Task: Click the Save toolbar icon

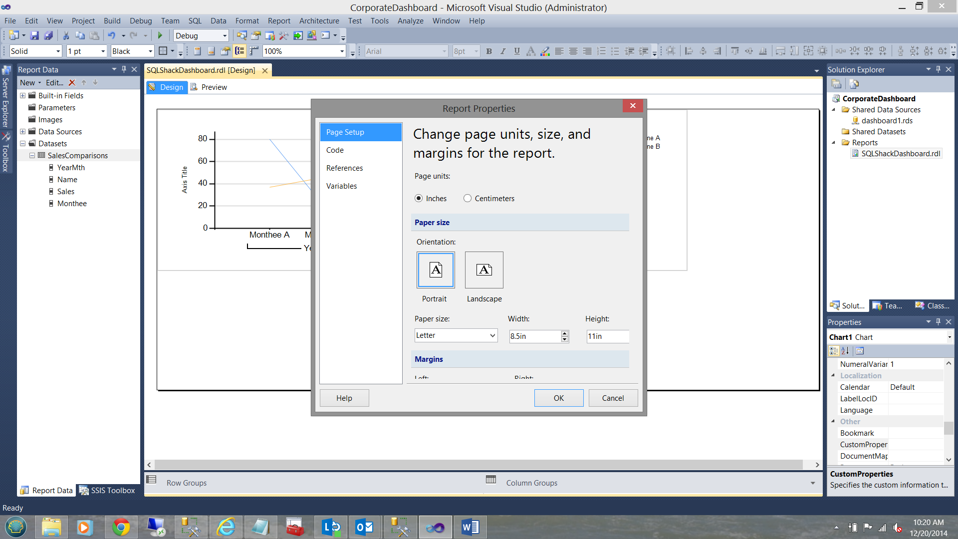Action: pyautogui.click(x=34, y=35)
